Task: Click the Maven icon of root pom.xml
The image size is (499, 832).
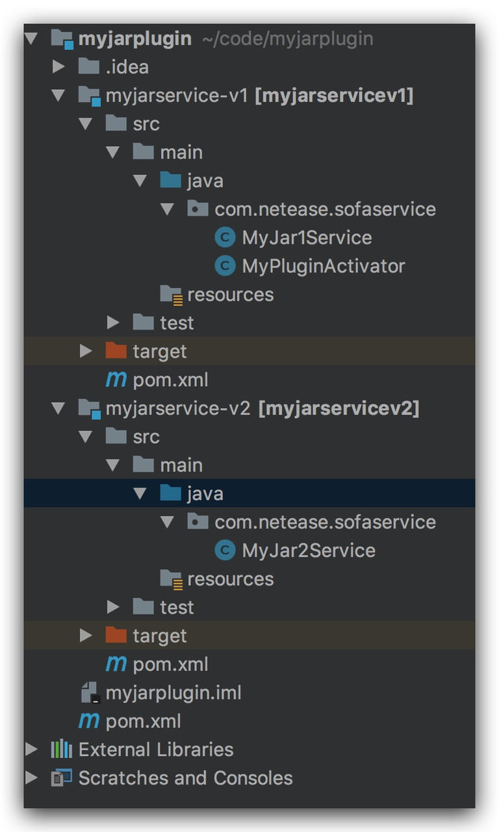Action: (88, 721)
